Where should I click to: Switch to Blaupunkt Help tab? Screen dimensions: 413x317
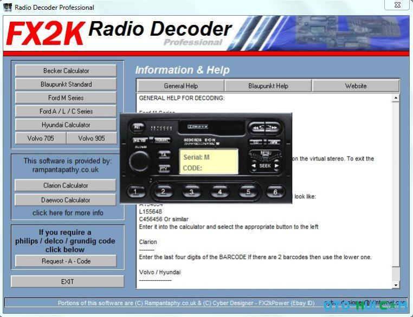coord(268,86)
